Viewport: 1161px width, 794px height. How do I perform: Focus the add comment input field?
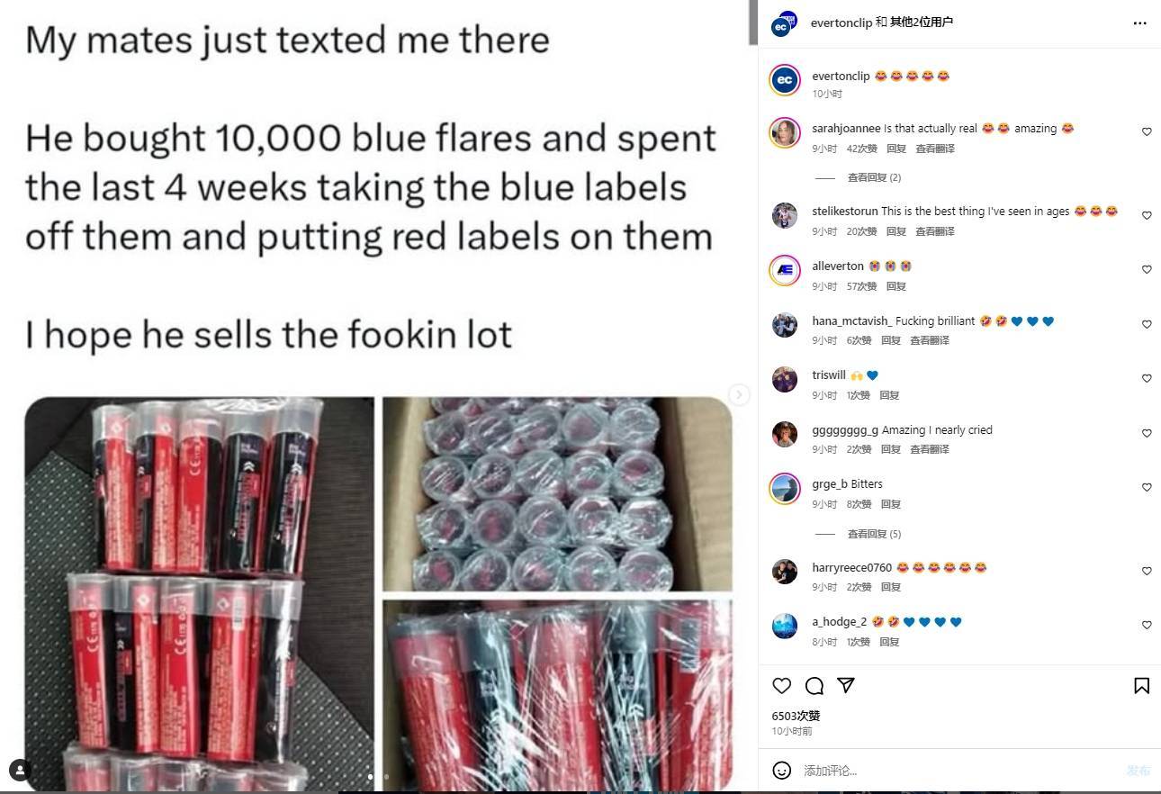click(958, 771)
